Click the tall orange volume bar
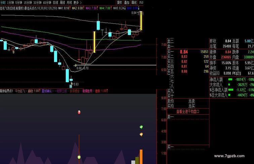254x164 pixels. point(141,157)
